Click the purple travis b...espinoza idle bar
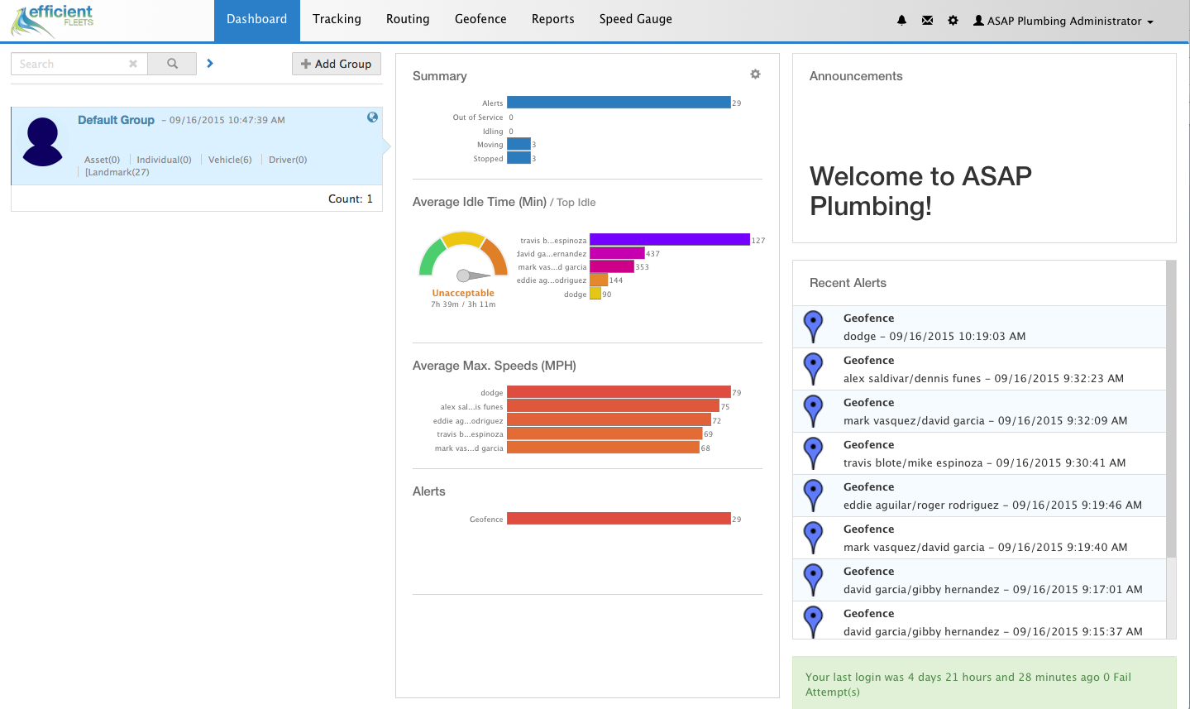Screen dimensions: 1190x709 (670, 240)
